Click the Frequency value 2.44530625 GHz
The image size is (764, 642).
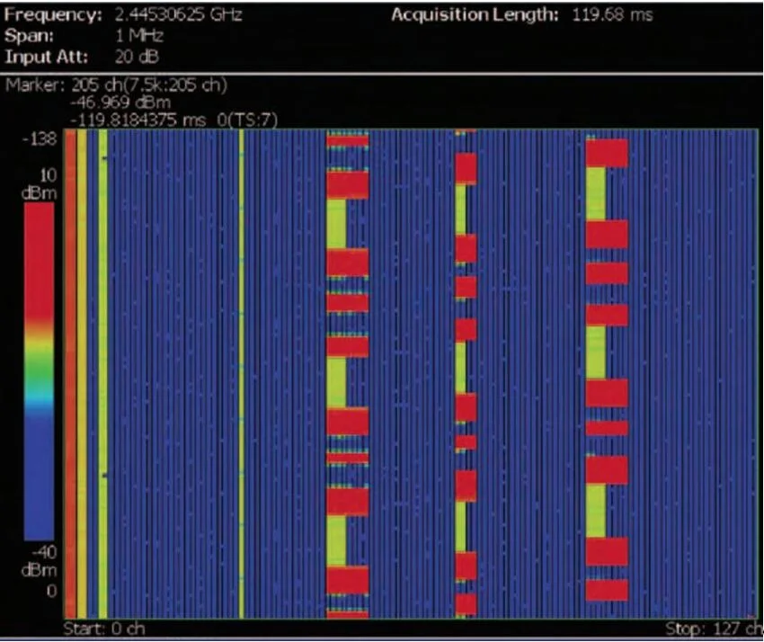(178, 15)
